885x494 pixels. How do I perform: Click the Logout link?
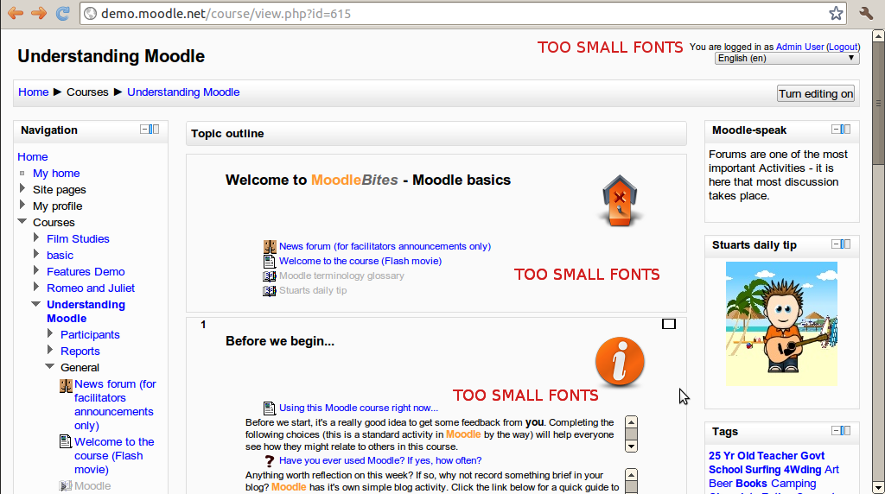click(x=843, y=47)
